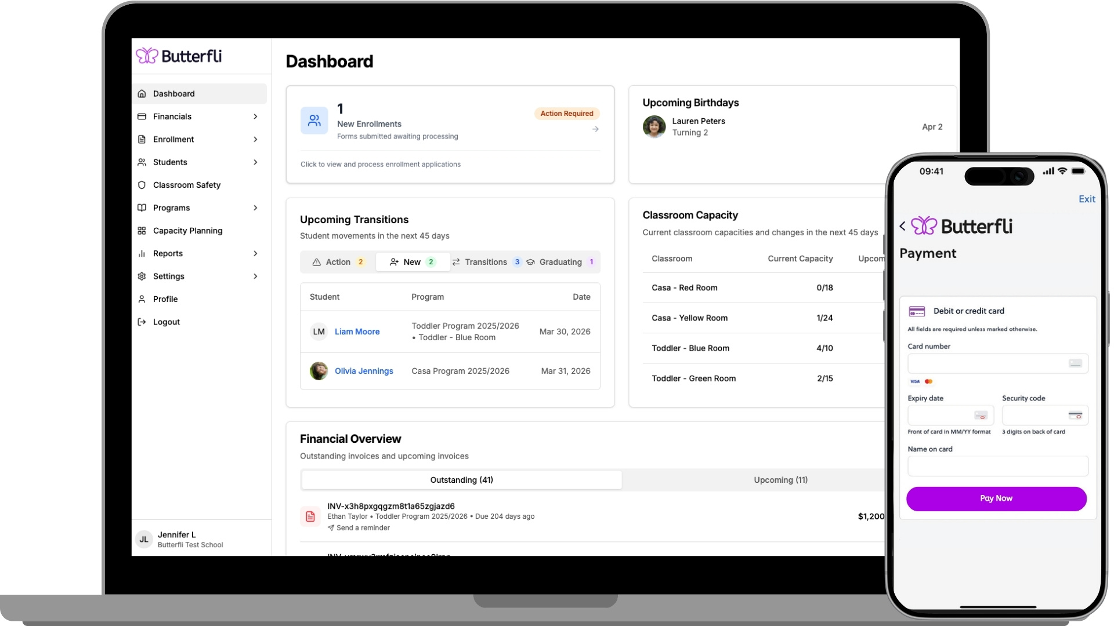Expand the Reports submenu chevron

click(x=255, y=253)
